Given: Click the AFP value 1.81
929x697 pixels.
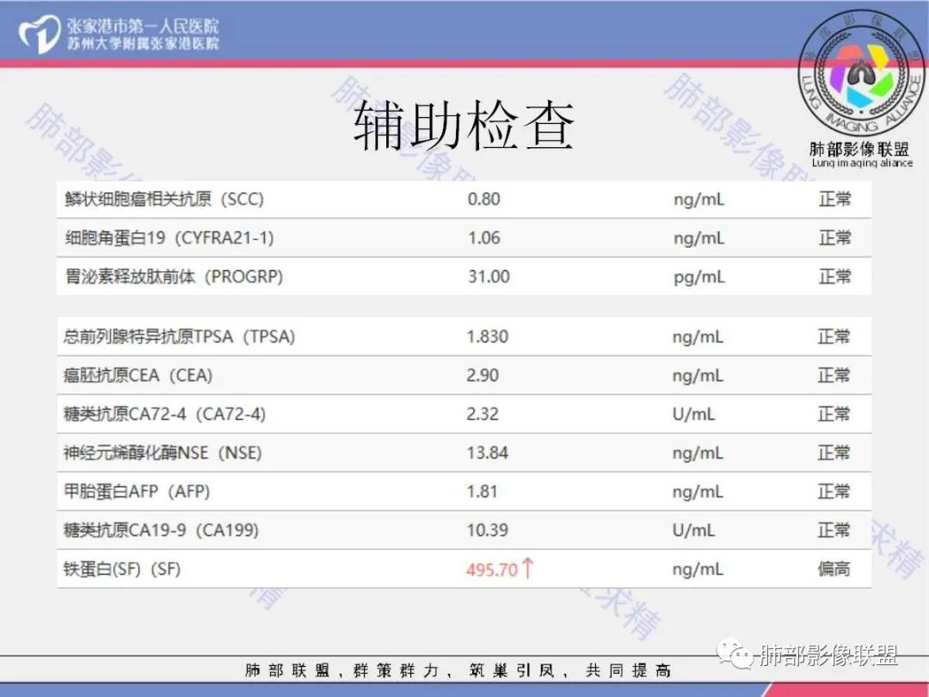Looking at the screenshot, I should coord(482,491).
